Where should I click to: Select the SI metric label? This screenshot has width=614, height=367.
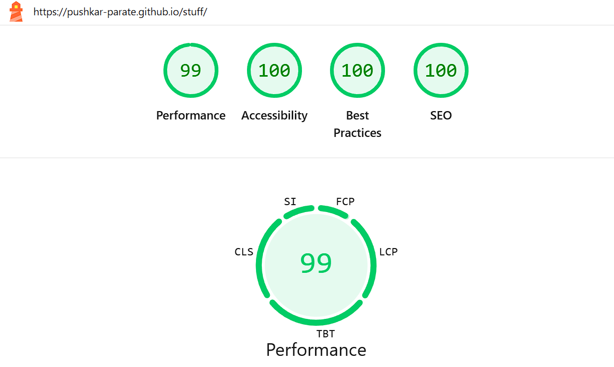(x=290, y=201)
